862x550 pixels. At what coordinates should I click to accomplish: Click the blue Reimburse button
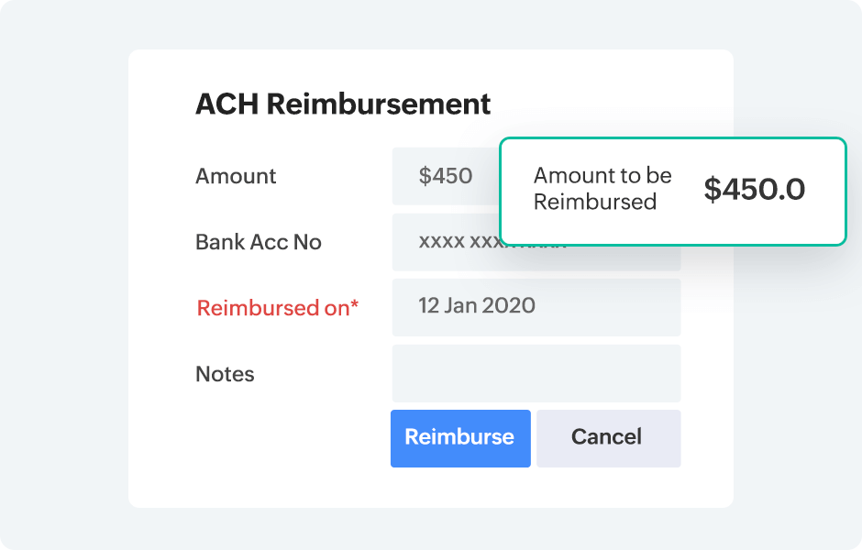(460, 438)
